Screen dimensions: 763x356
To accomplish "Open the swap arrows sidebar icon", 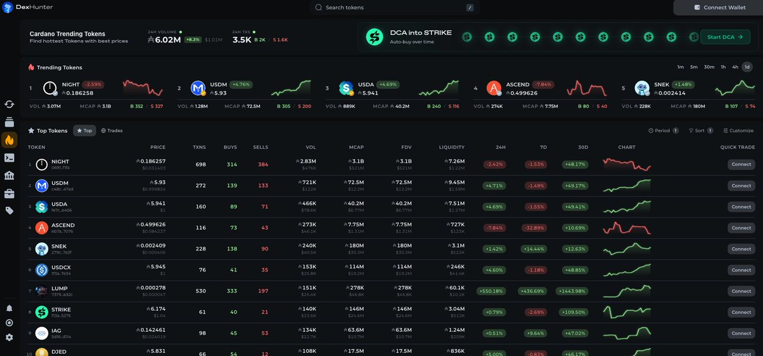I will coord(10,104).
